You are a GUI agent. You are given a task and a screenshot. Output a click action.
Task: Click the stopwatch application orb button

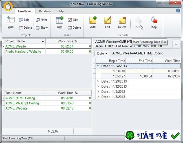tap(8, 6)
